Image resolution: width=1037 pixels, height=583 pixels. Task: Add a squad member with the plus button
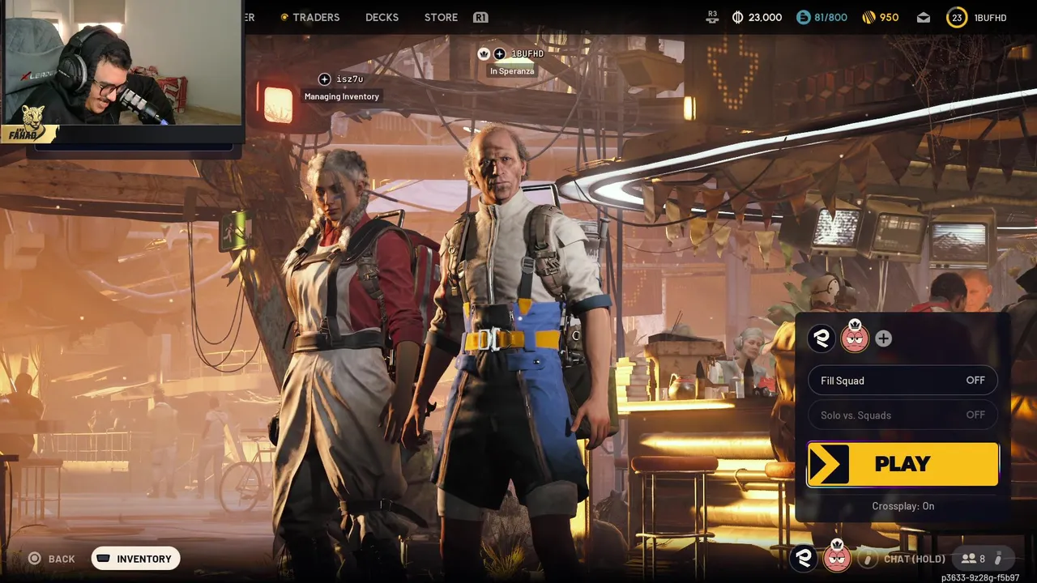[x=883, y=338]
